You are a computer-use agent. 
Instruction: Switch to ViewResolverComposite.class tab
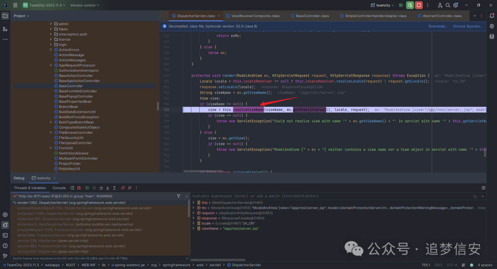pos(255,16)
